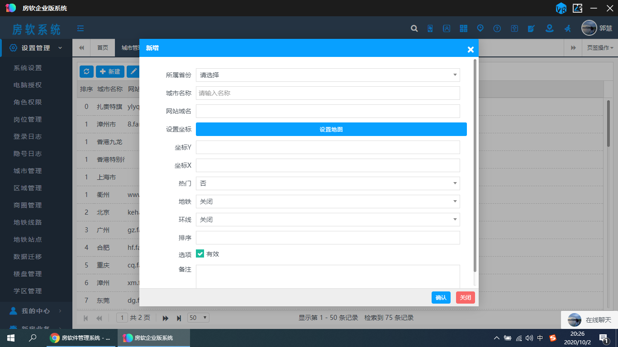Click the 坐标X input field
The height and width of the screenshot is (347, 618).
328,165
